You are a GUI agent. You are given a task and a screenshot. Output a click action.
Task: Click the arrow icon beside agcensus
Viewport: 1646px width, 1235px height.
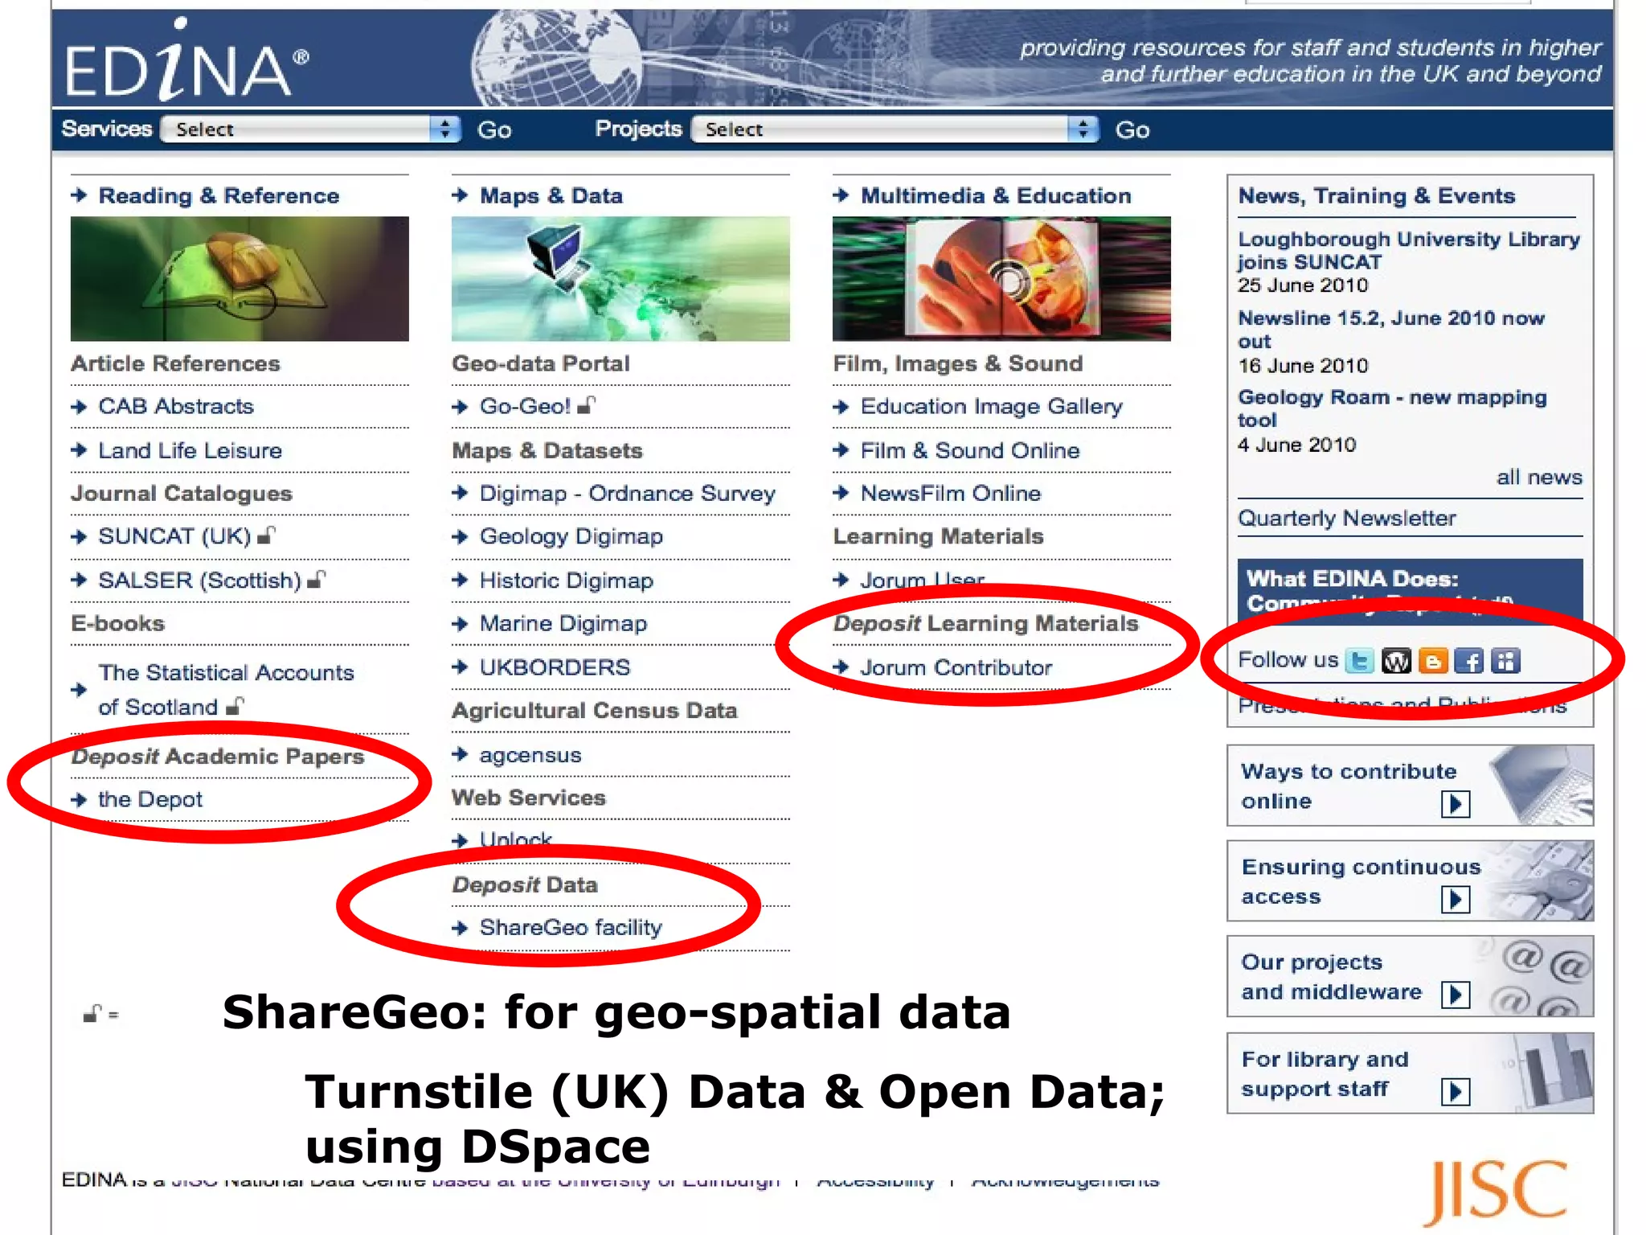(x=460, y=754)
